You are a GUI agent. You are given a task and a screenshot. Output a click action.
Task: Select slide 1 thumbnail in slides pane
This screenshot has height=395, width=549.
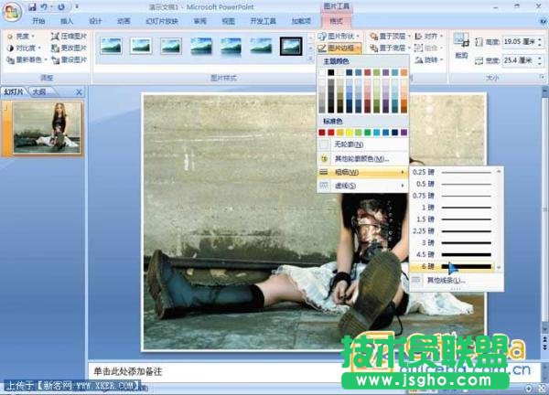point(47,125)
